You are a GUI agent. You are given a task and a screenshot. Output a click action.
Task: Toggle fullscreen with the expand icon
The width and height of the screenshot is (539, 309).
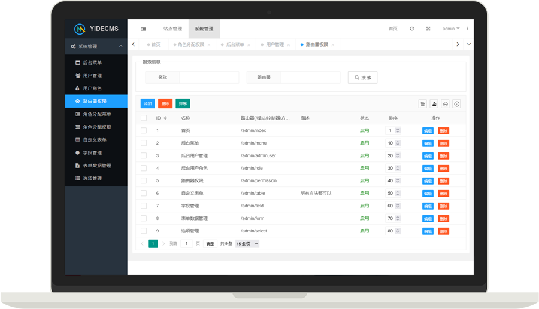(x=428, y=29)
